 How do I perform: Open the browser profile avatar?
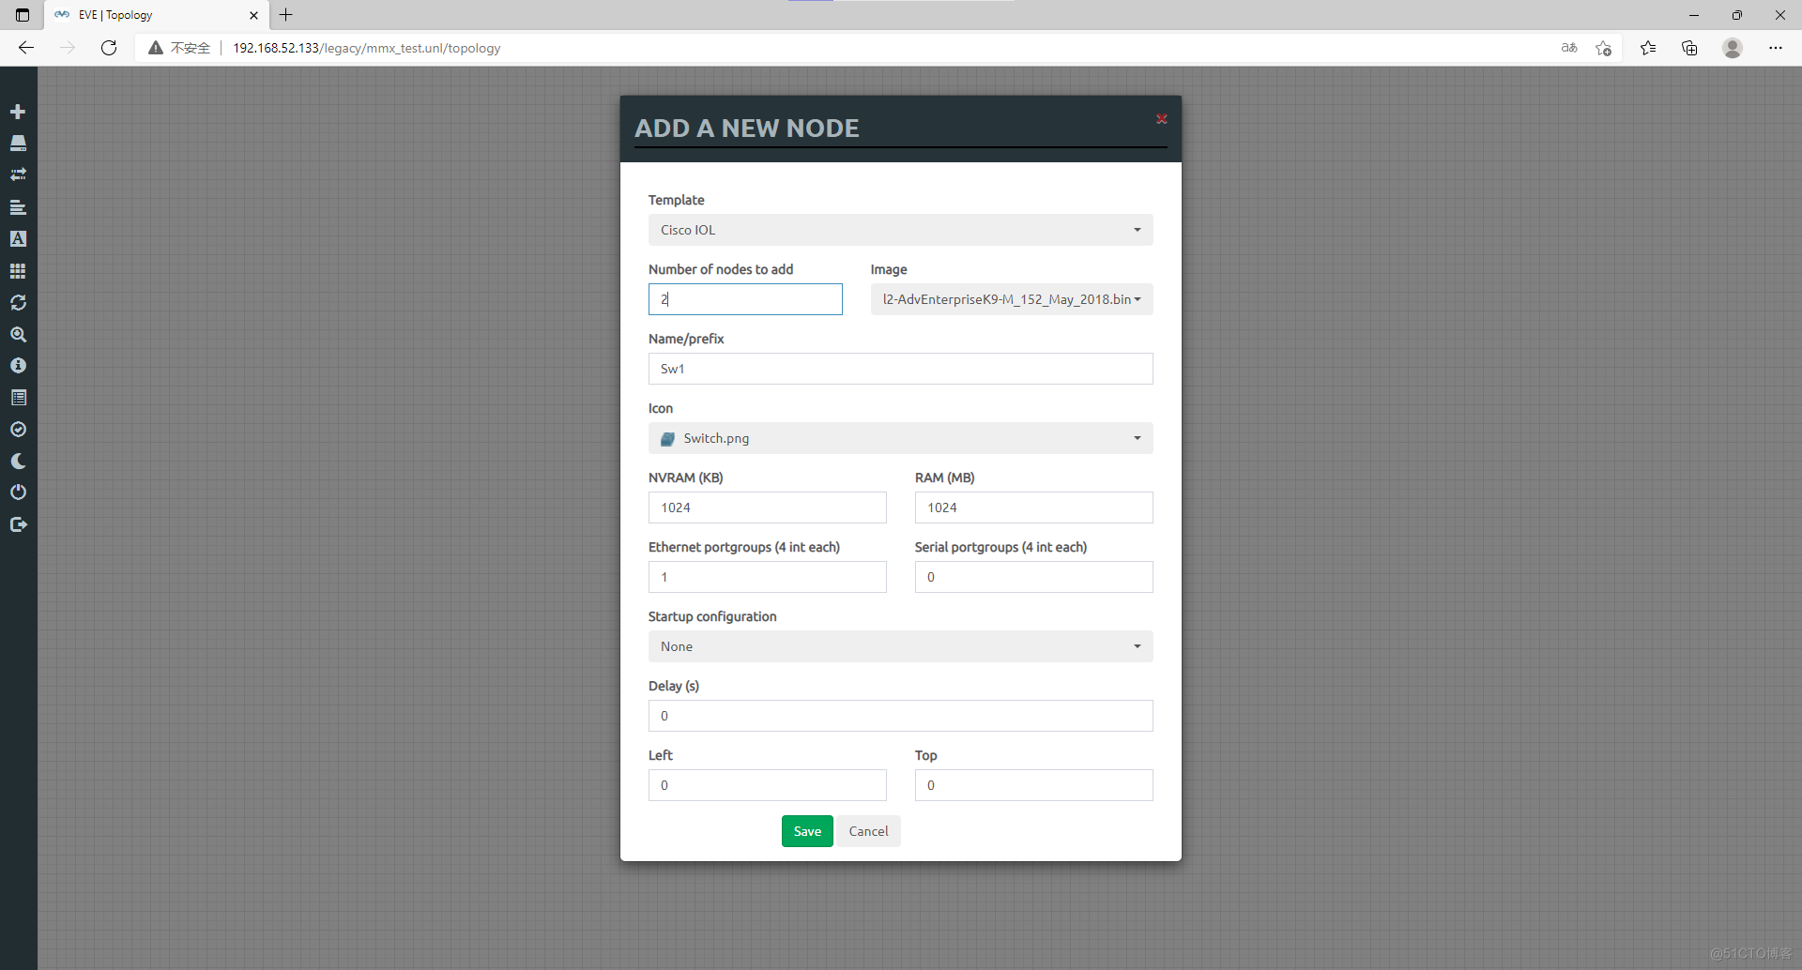tap(1733, 48)
